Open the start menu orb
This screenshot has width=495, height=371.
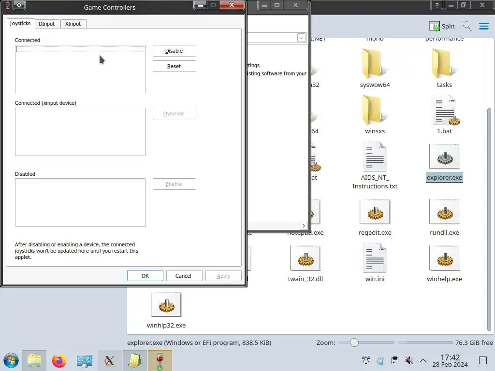point(11,360)
